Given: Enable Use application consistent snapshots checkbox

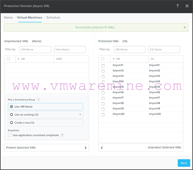Looking at the screenshot, I should pyautogui.click(x=9, y=135).
